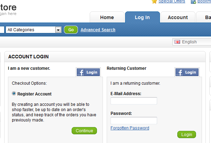The image size is (211, 143).
Task: Click Facebook Login under Returning Customer
Action: pyautogui.click(x=187, y=72)
